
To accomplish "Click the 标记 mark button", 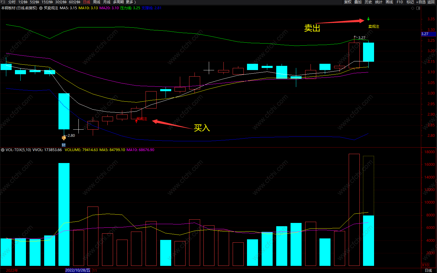I will [x=410, y=2].
